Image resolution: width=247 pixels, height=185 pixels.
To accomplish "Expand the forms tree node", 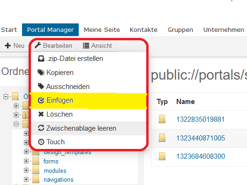I will [26, 161].
